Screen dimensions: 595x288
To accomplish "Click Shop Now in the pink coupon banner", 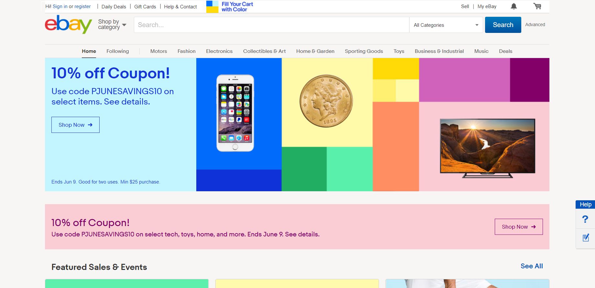I will [519, 227].
